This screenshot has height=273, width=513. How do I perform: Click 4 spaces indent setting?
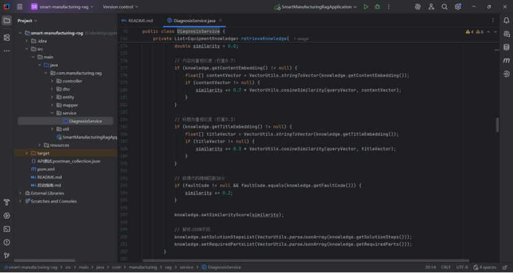[x=485, y=267]
